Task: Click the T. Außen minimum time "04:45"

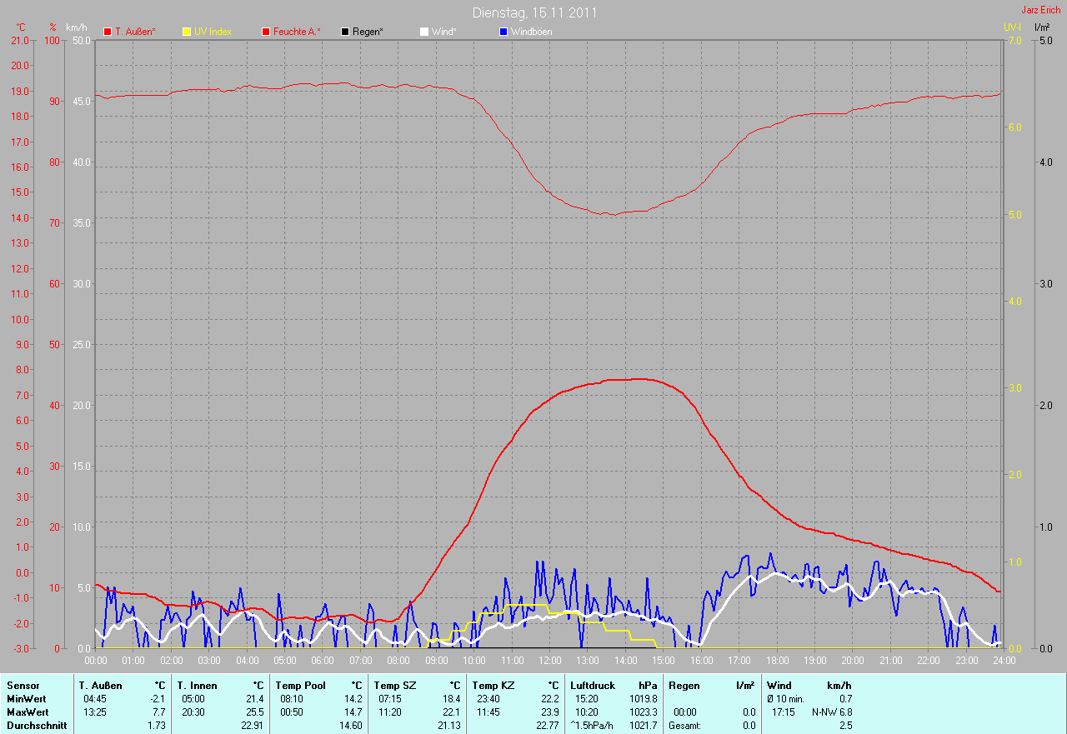Action: pyautogui.click(x=95, y=699)
